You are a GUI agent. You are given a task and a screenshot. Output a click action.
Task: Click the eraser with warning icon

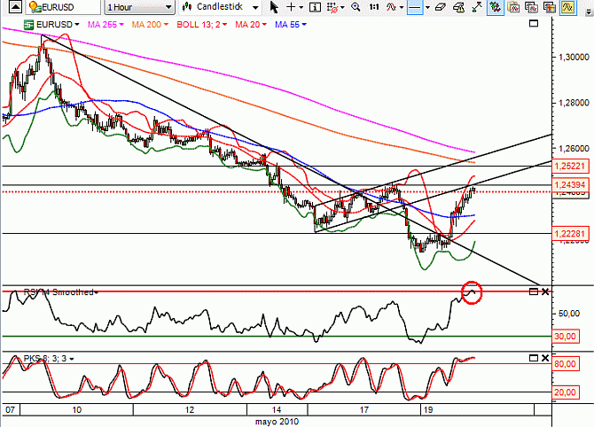[458, 7]
